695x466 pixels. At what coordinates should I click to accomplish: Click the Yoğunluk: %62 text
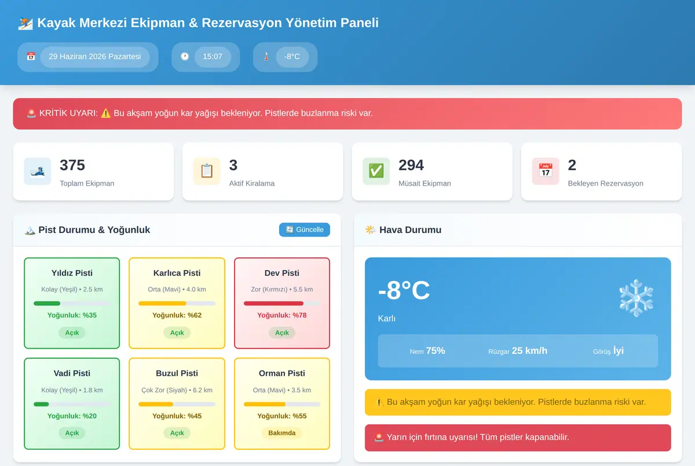pos(177,316)
